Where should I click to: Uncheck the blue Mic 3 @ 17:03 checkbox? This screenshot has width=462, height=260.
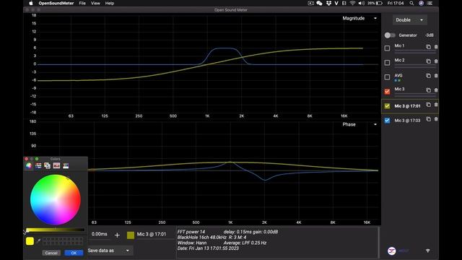tap(387, 121)
